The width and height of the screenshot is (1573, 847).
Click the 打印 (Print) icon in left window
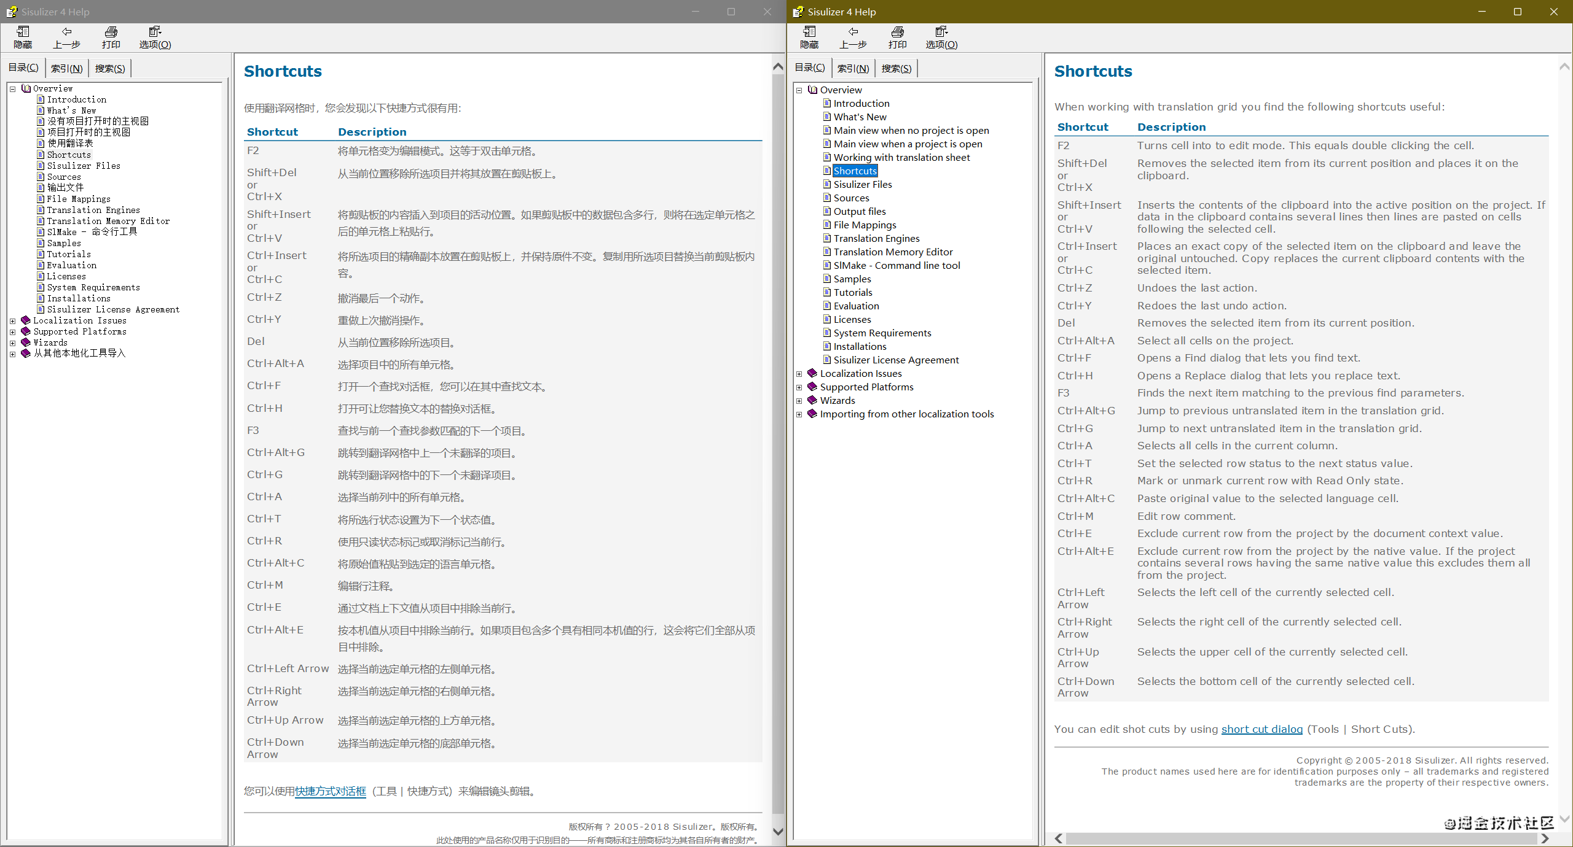point(111,32)
